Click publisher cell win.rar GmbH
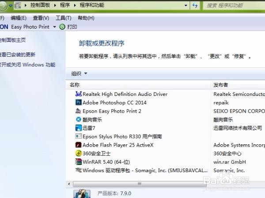This screenshot has height=198, width=265. click(230, 162)
